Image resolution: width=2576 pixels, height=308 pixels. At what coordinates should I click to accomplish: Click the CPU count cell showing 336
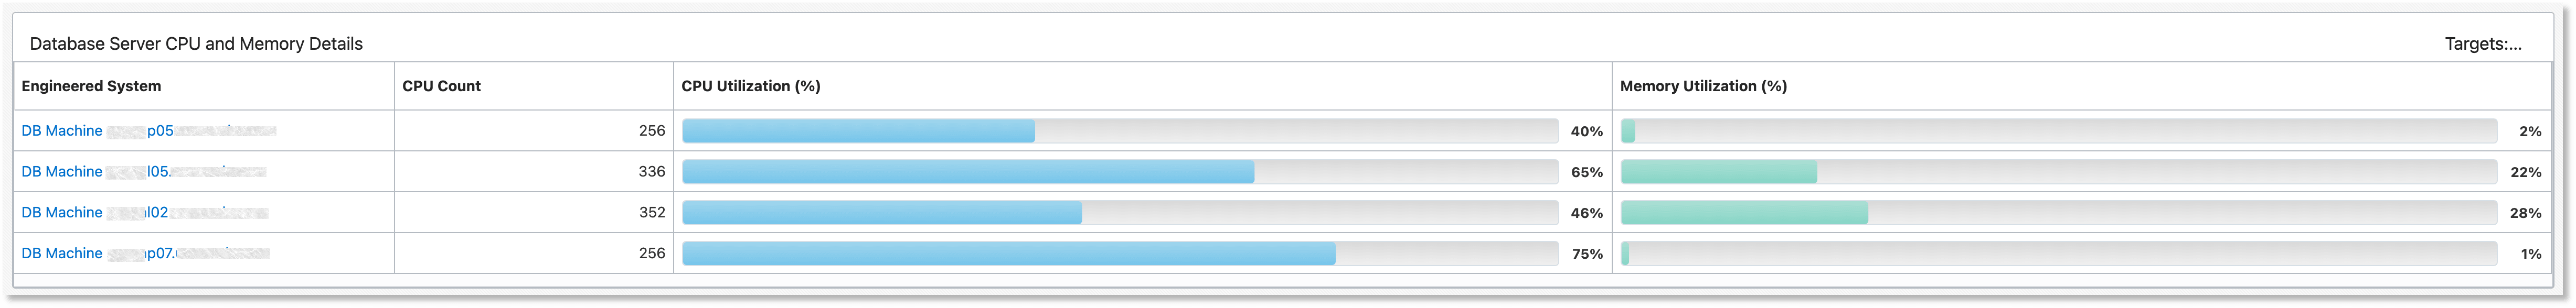coord(534,172)
